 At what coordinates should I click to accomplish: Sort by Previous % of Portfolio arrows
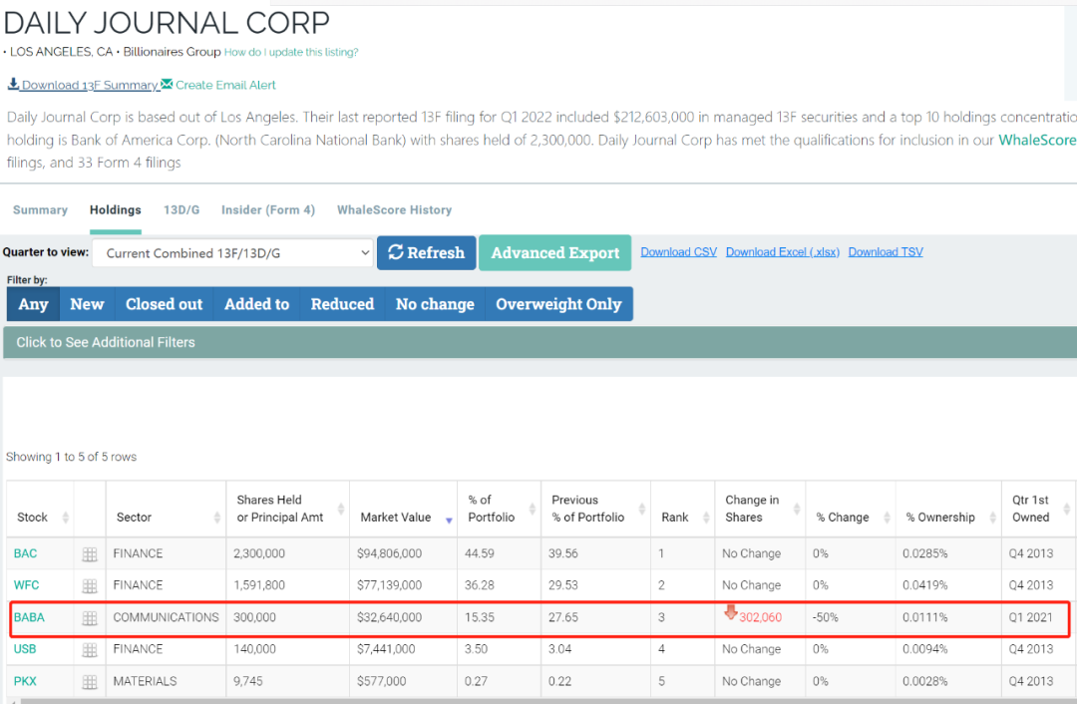pos(641,509)
